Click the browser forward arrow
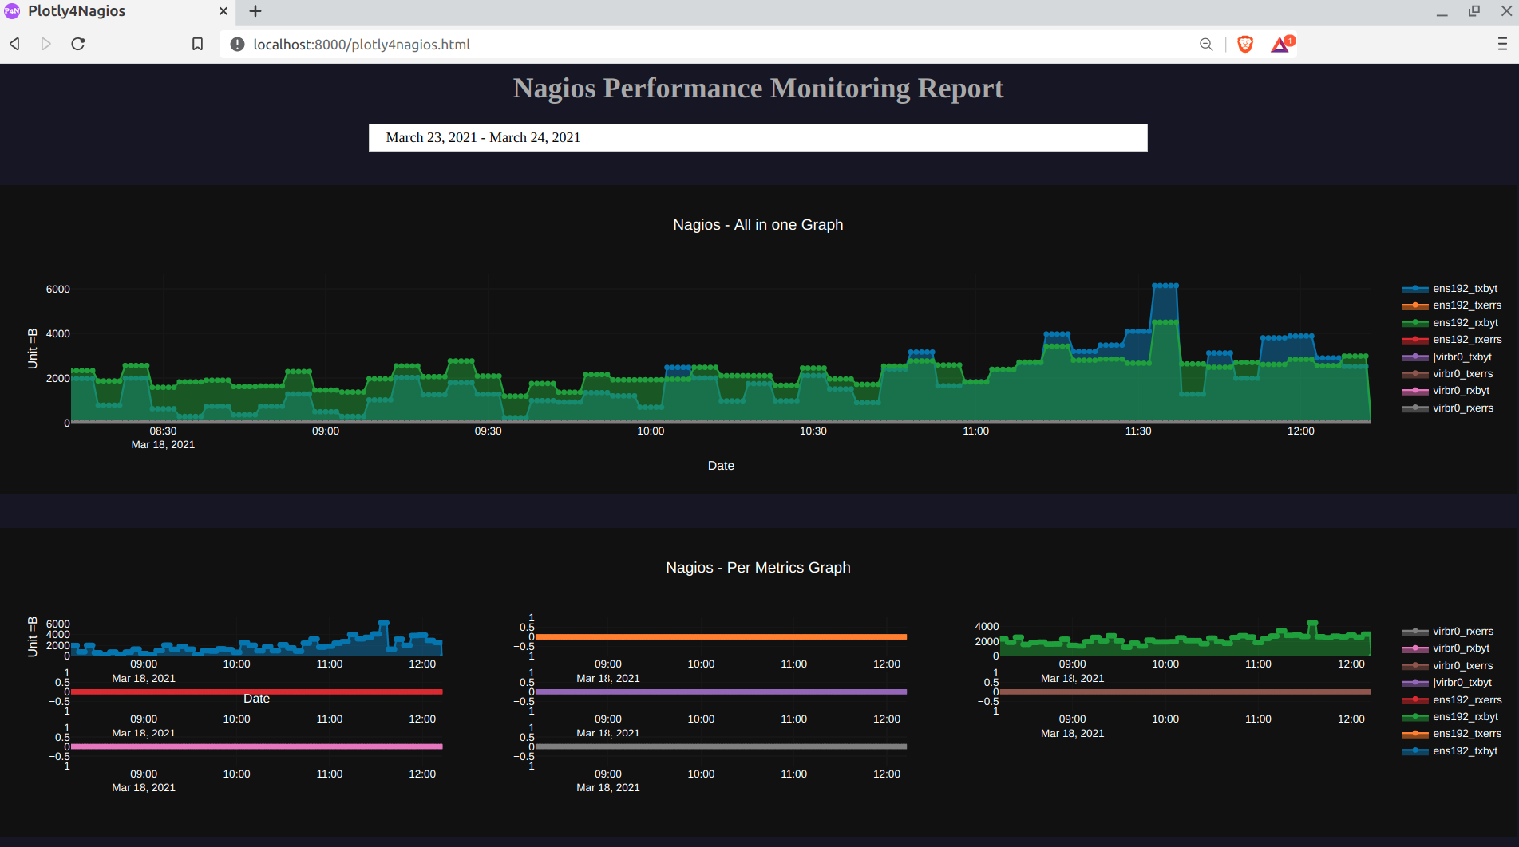The image size is (1519, 847). 46,44
